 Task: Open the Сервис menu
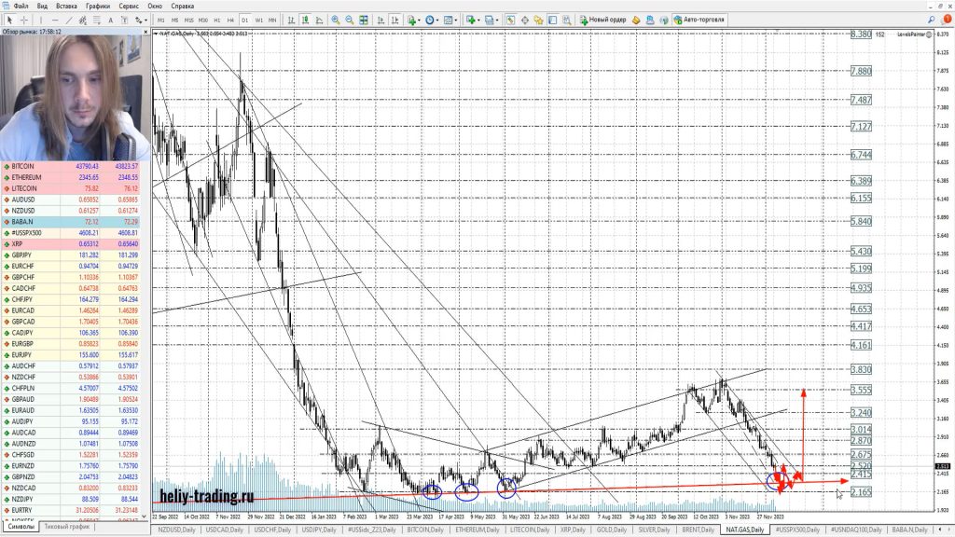(129, 6)
